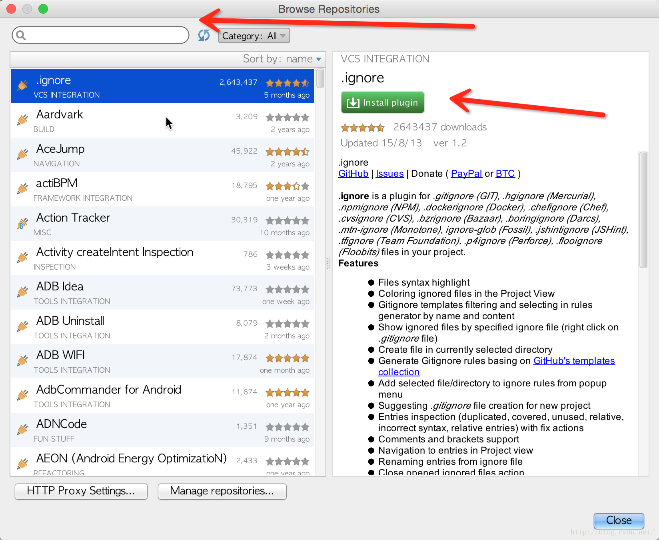Viewport: 659px width, 540px height.
Task: Close the Browse Repositories dialog
Action: 619,520
